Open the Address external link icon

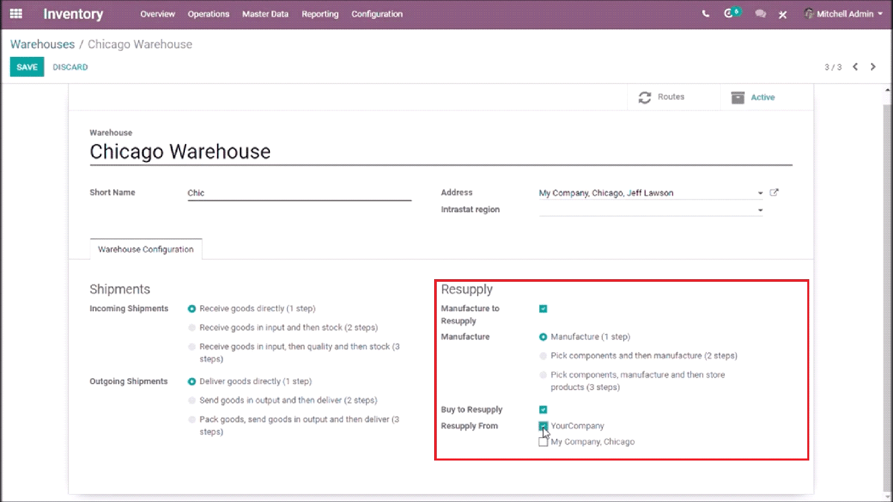tap(774, 193)
